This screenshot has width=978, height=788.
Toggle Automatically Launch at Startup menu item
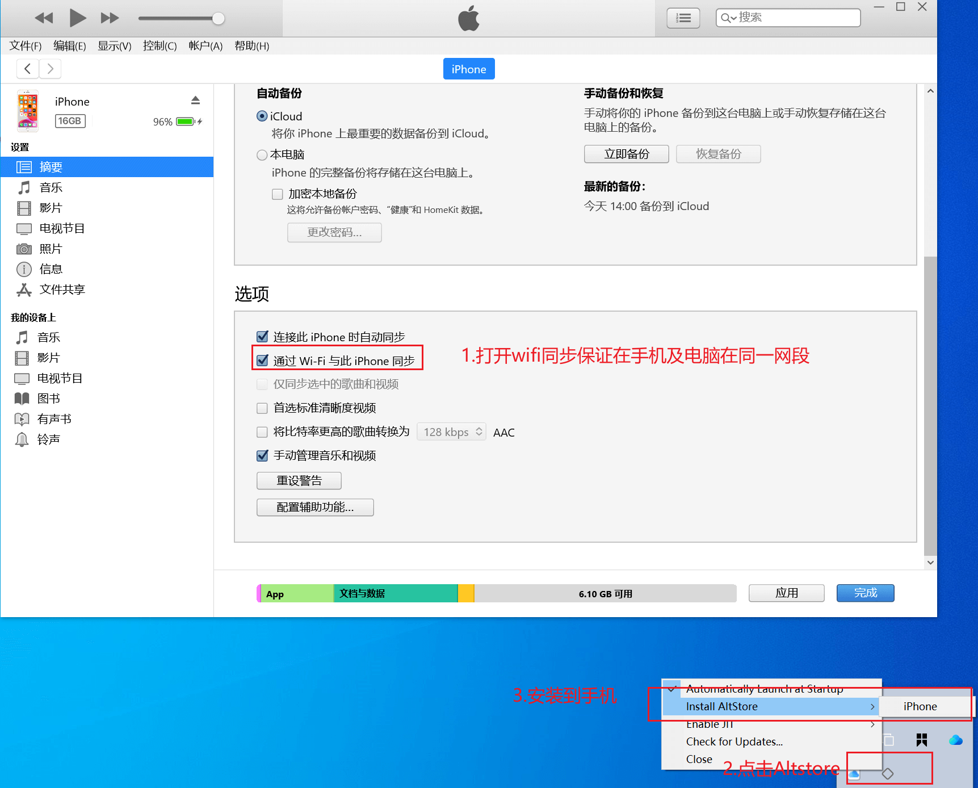pos(771,689)
